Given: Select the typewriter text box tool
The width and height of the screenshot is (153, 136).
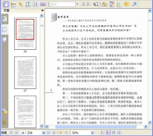Looking at the screenshot, I should pyautogui.click(x=119, y=4).
